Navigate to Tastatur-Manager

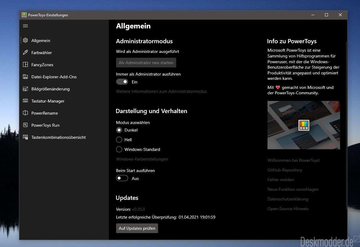pyautogui.click(x=64, y=101)
